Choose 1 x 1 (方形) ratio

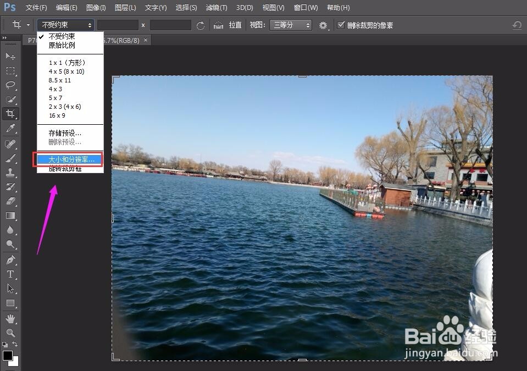pos(70,63)
